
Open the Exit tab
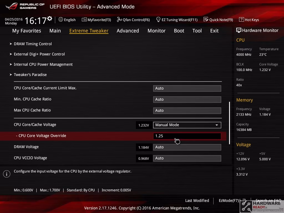[x=214, y=31]
